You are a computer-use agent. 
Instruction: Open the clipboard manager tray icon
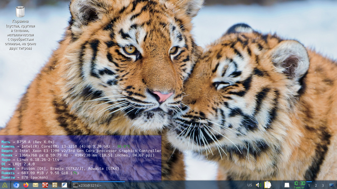(x=268, y=185)
